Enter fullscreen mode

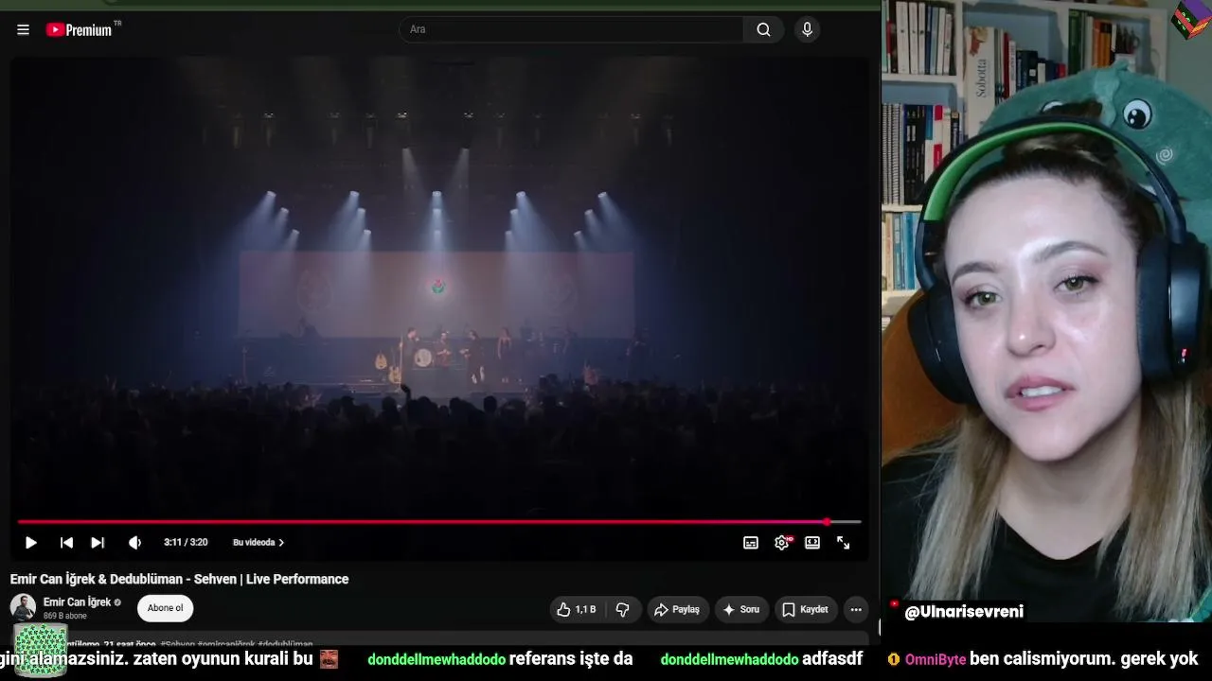(843, 543)
